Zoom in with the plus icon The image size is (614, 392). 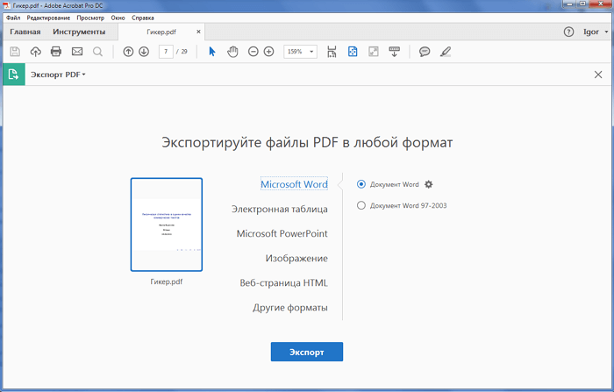click(x=268, y=52)
